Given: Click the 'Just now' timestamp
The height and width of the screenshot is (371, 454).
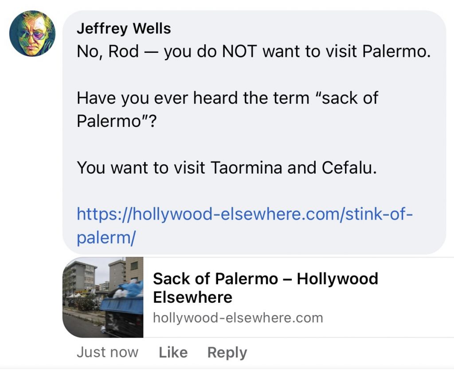Looking at the screenshot, I should [x=107, y=352].
